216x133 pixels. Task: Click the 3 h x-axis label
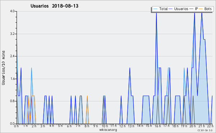[43, 126]
